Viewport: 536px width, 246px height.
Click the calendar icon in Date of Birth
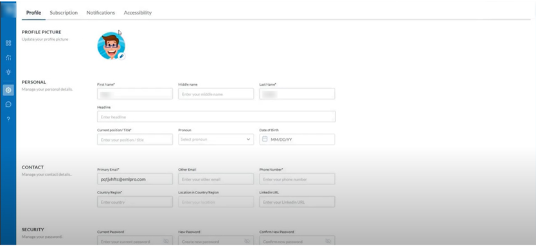265,139
